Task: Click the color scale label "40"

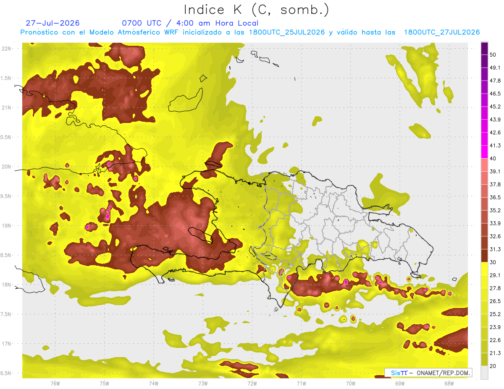Action: (493, 159)
